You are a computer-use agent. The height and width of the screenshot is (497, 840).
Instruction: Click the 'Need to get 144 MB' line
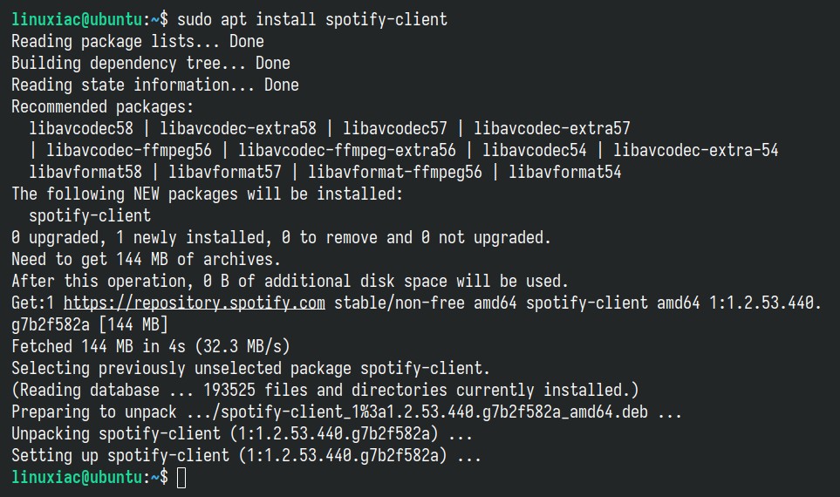click(x=146, y=260)
